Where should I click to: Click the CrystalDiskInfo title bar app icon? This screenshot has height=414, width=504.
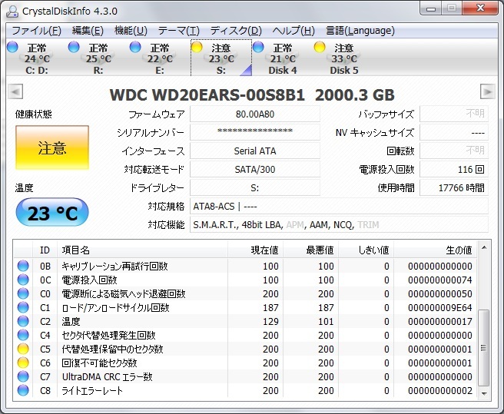pos(12,11)
